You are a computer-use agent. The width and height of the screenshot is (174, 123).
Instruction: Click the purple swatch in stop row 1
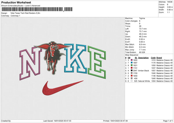(x=132, y=60)
